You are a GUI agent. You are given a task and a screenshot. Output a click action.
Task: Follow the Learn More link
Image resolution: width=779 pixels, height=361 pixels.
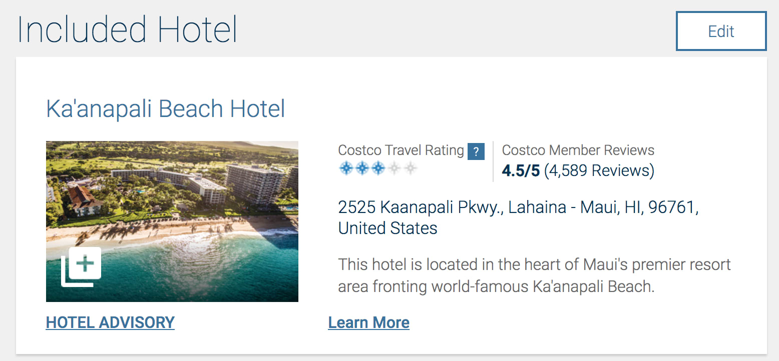pyautogui.click(x=368, y=322)
